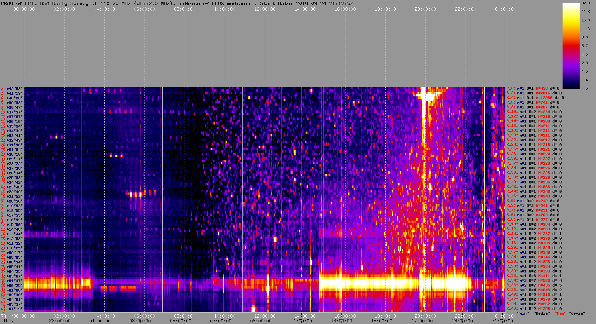
Task: Click the ^devia^ legend label
Action: tap(577, 313)
